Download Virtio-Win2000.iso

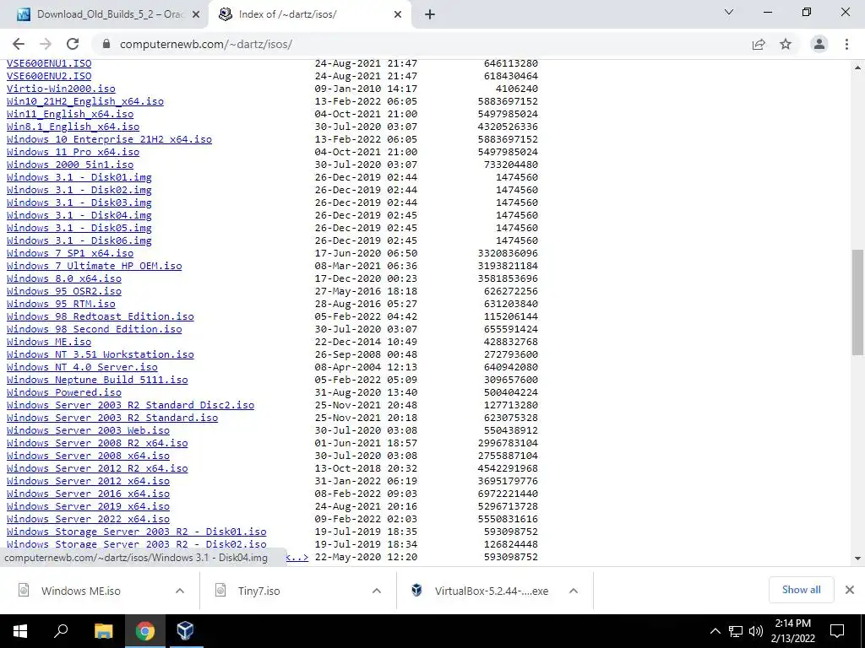[61, 89]
